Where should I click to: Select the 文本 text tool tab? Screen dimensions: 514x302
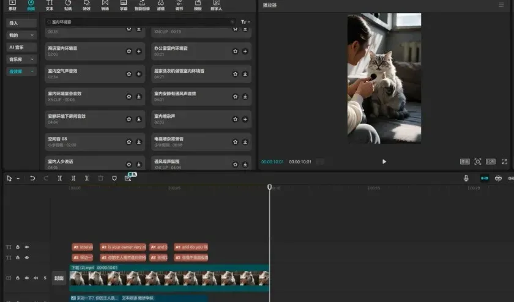50,6
